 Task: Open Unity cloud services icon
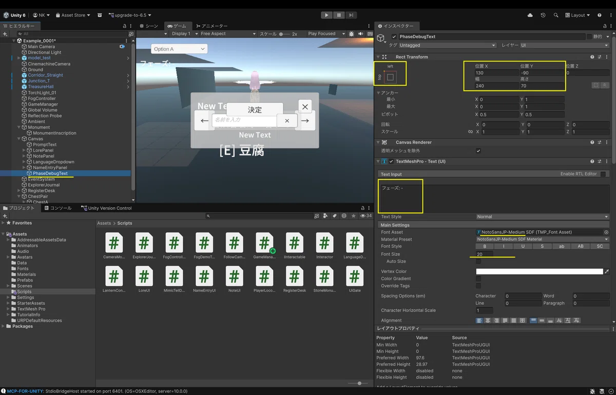point(530,15)
